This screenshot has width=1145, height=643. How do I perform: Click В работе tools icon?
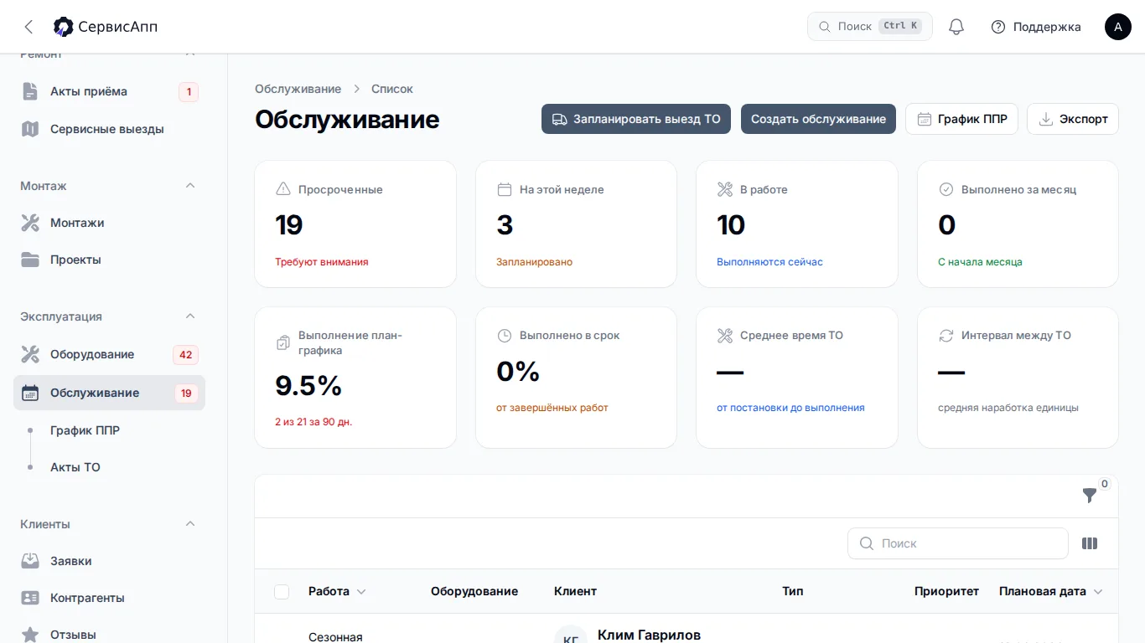click(x=725, y=189)
